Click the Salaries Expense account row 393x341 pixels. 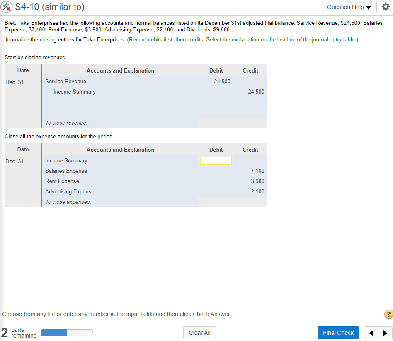click(66, 171)
